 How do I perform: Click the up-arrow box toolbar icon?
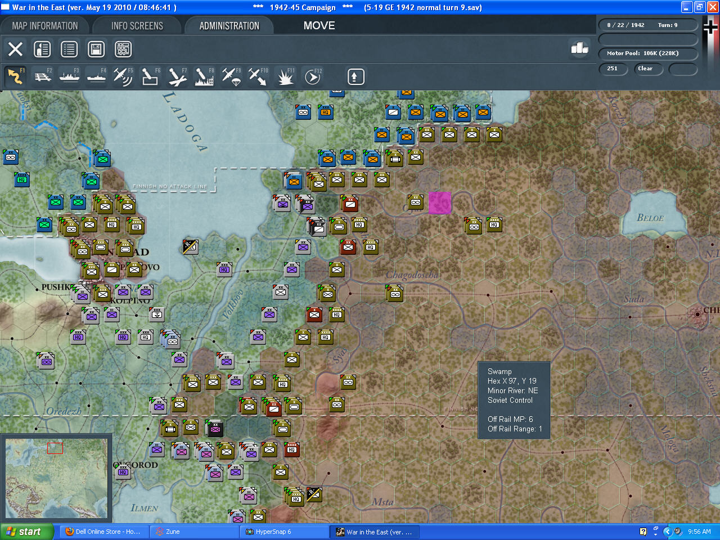355,76
